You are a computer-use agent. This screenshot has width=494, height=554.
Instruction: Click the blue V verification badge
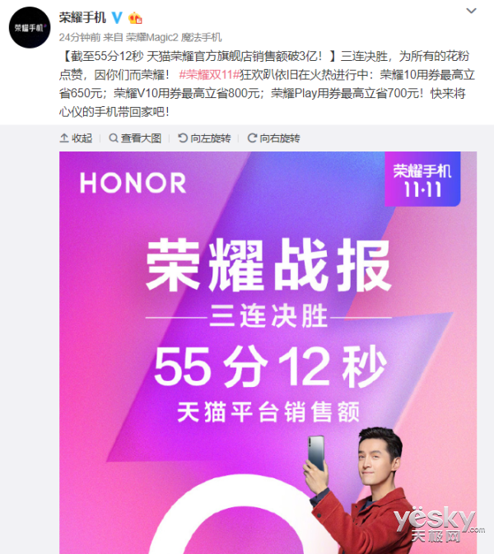pos(117,17)
